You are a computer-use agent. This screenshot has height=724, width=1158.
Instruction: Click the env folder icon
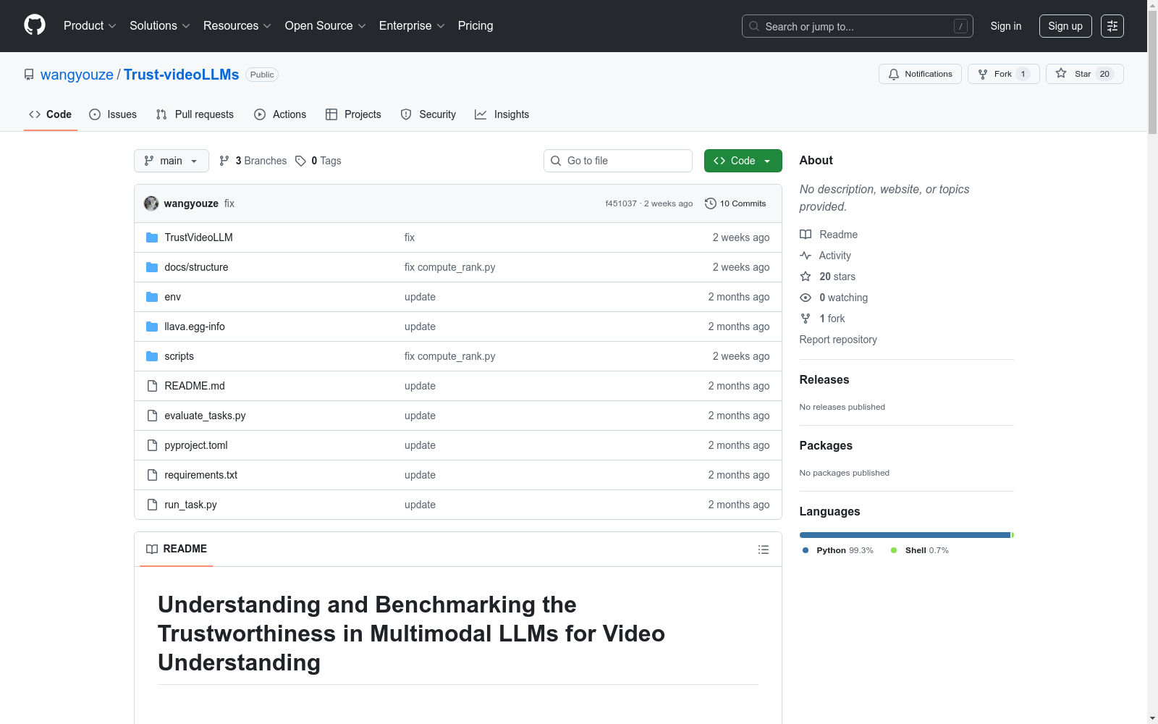(152, 297)
